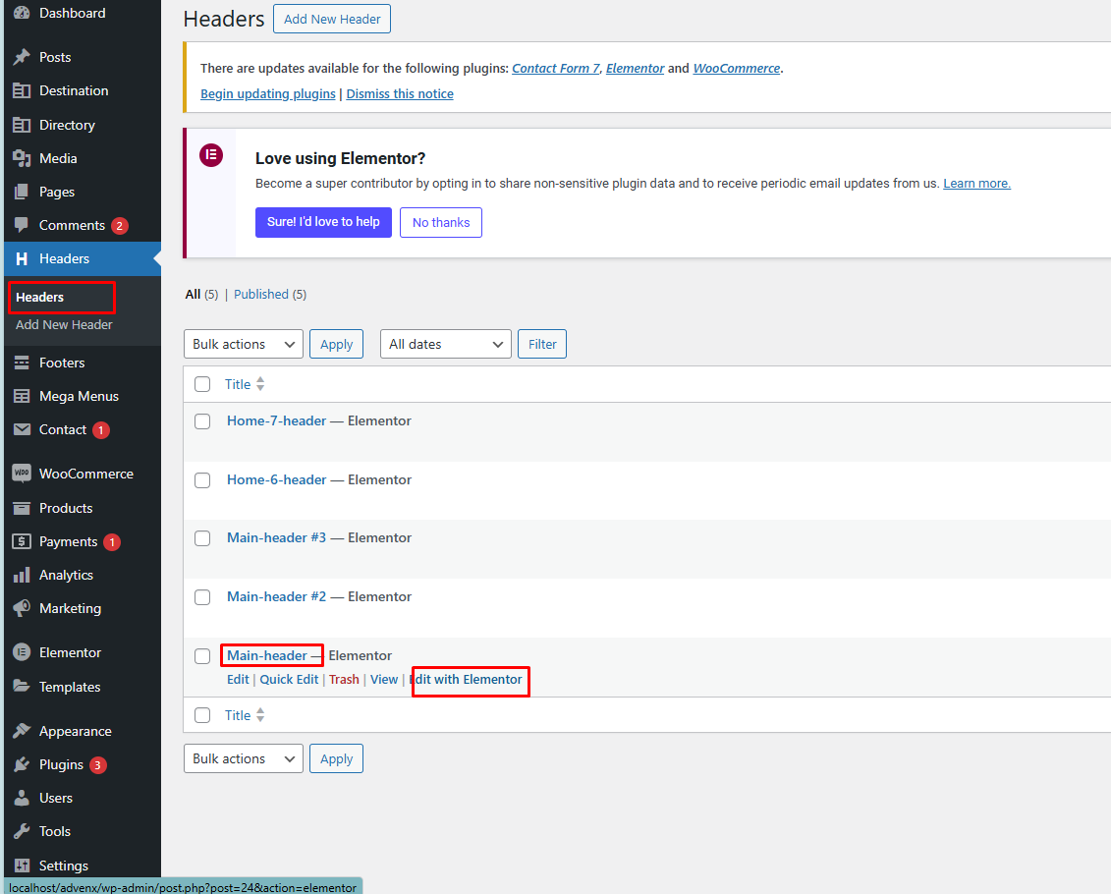Tick the select-all checkbox in top Title row
The width and height of the screenshot is (1111, 894).
pos(202,384)
